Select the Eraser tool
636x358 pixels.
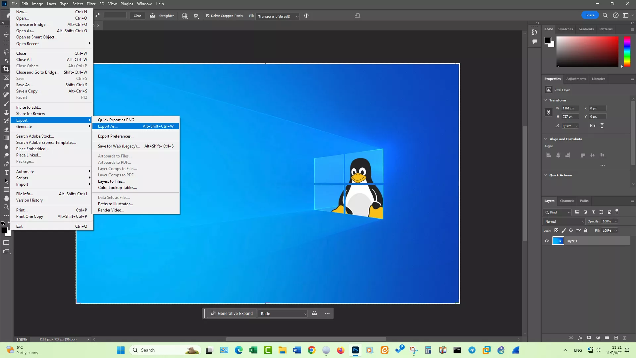pyautogui.click(x=6, y=129)
